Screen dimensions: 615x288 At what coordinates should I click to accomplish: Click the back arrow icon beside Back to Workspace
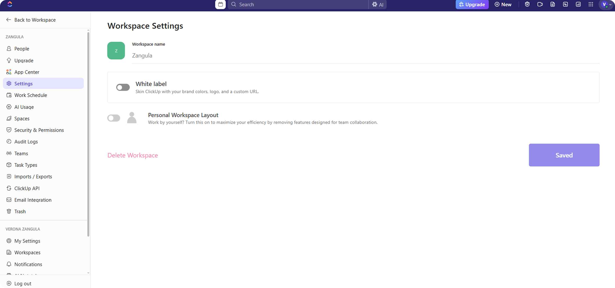click(x=9, y=20)
